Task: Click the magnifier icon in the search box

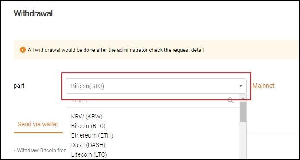Action: point(231,100)
